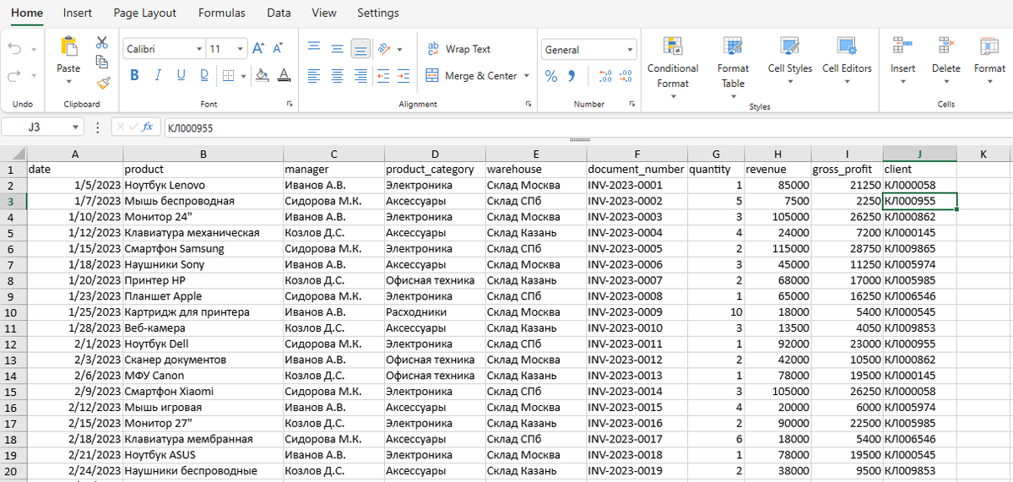1013x482 pixels.
Task: Click the Font Color A icon
Action: point(284,75)
